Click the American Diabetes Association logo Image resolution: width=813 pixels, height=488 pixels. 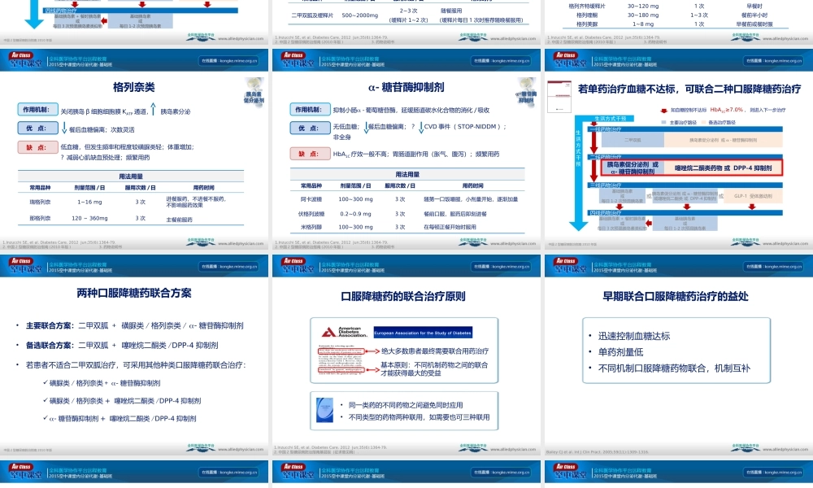tap(343, 332)
